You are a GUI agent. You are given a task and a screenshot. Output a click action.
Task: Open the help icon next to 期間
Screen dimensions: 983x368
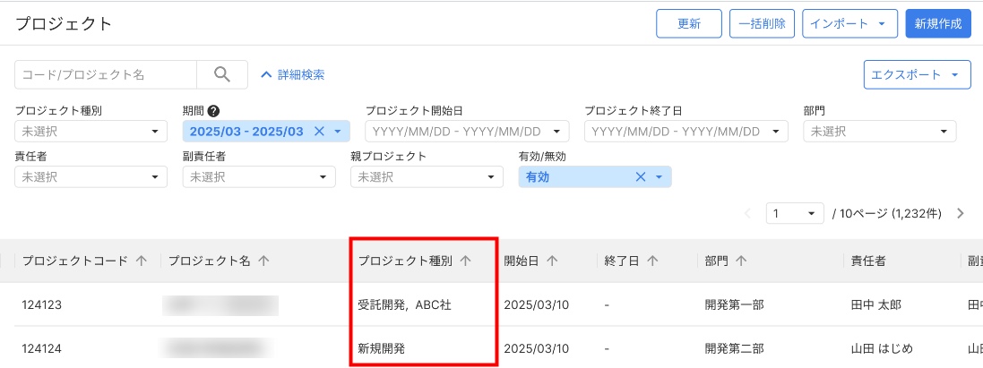point(213,111)
